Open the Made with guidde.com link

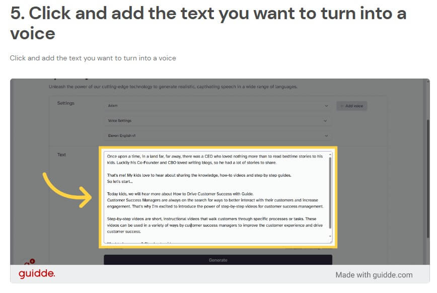click(x=374, y=275)
